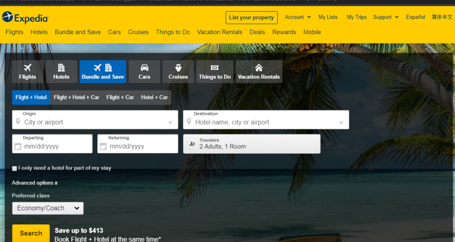Click the Travelers people icon
The width and height of the screenshot is (455, 242).
pos(192,144)
